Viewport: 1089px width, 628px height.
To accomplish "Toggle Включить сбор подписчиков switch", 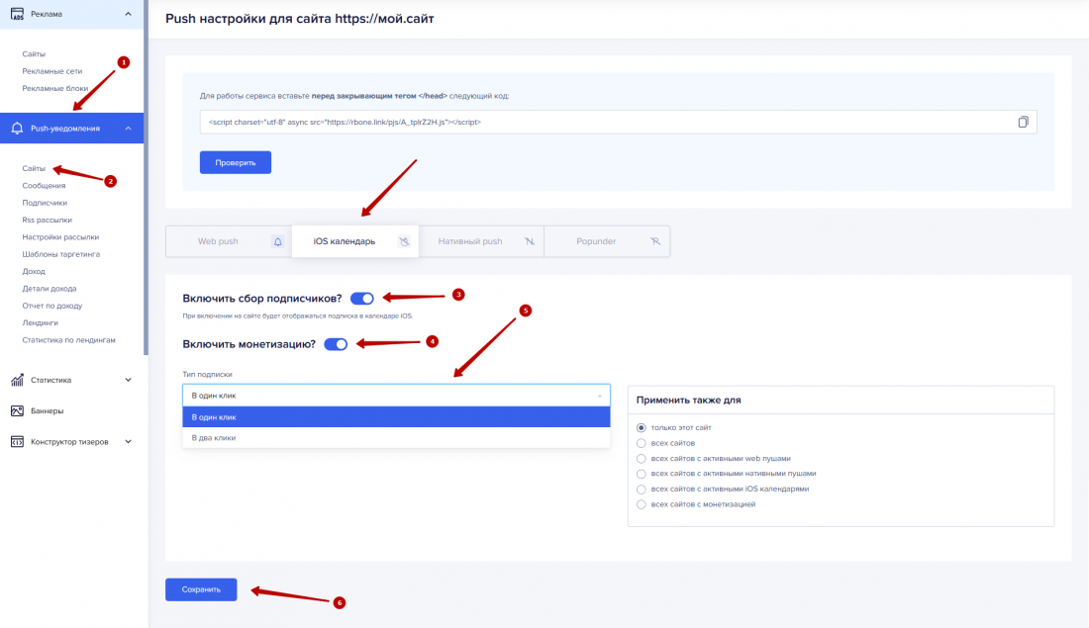I will [361, 299].
